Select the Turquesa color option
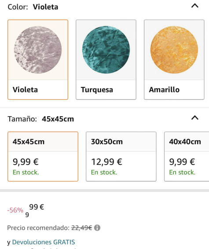This screenshot has width=209, height=249. (x=106, y=59)
